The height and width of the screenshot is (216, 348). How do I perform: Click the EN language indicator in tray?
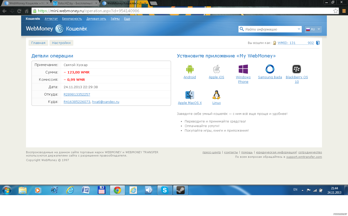pos(296,190)
